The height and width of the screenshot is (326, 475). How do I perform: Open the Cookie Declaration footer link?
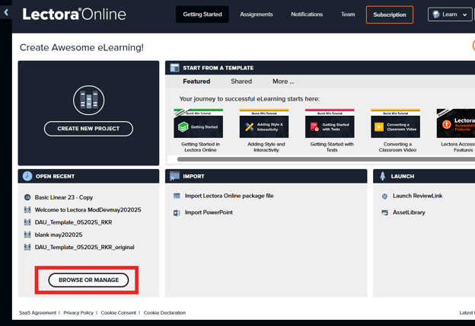(164, 312)
